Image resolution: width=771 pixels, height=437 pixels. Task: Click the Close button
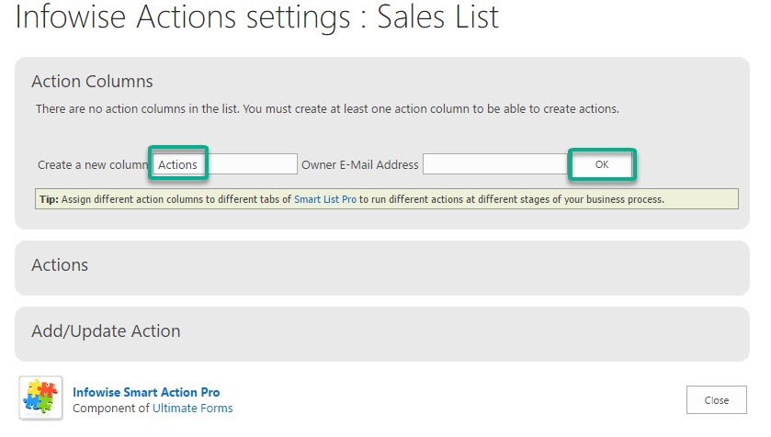click(717, 400)
